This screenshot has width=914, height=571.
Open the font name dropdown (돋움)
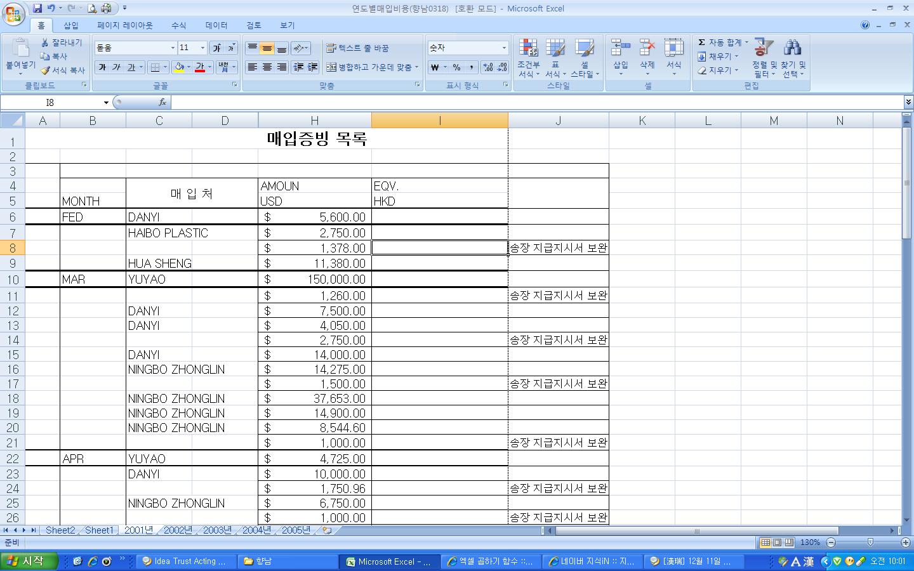click(173, 48)
